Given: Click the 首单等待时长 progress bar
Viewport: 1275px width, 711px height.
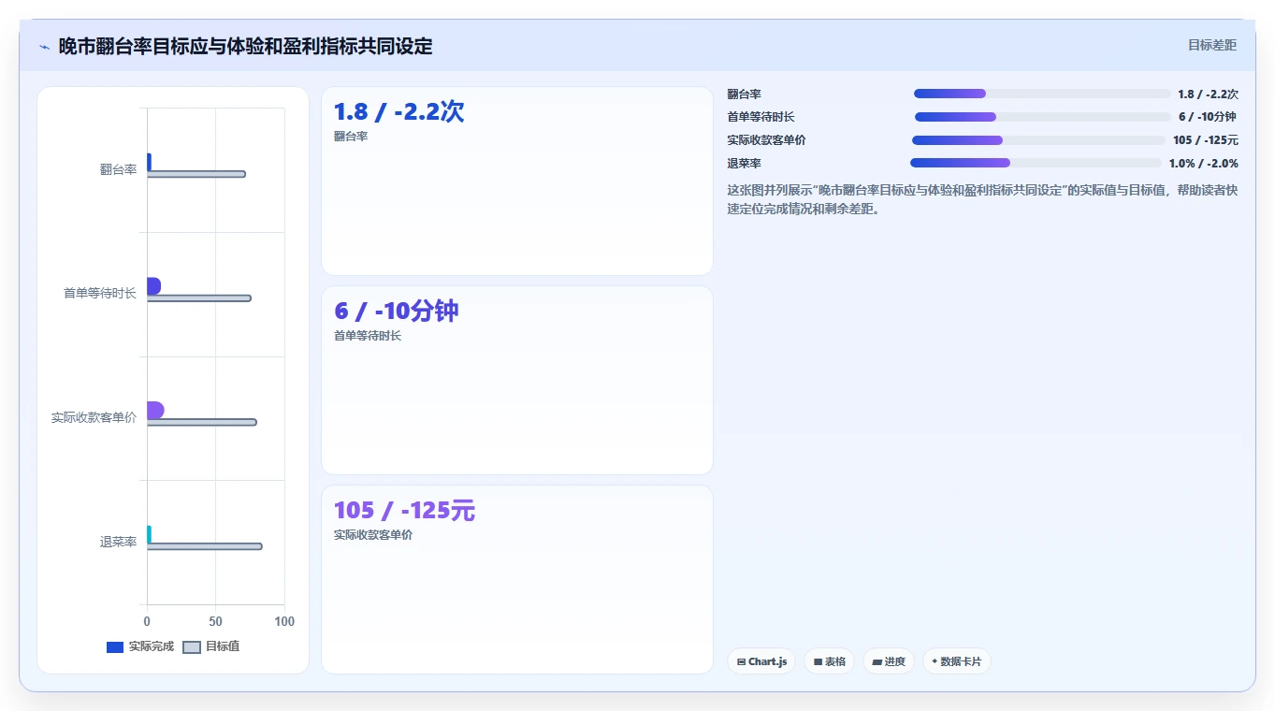Looking at the screenshot, I should (x=1042, y=117).
